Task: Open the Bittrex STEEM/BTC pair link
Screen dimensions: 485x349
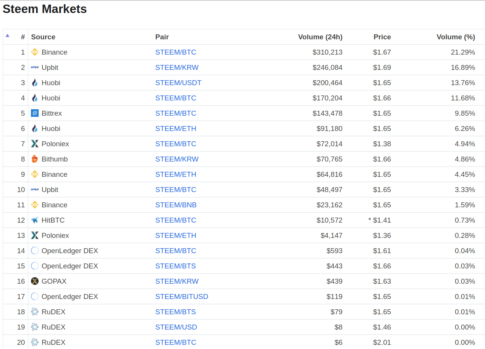Action: tap(176, 113)
